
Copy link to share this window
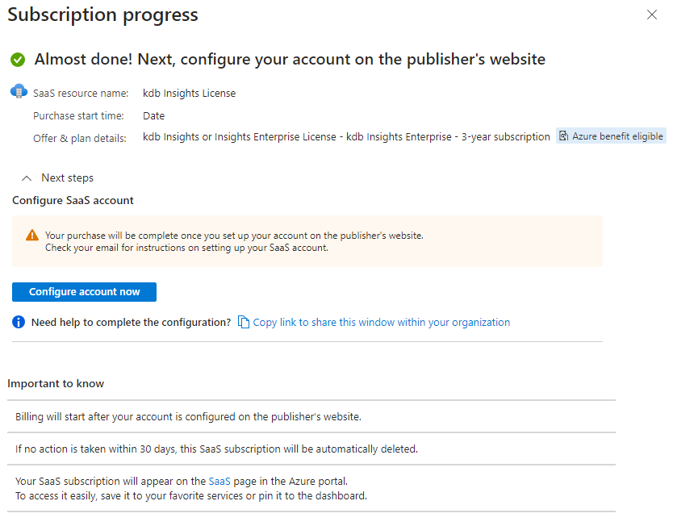[x=381, y=321]
